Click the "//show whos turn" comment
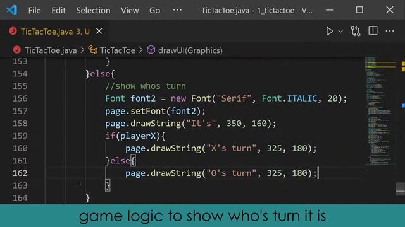This screenshot has height=227, width=405. click(x=146, y=86)
